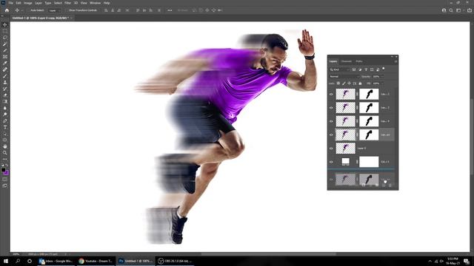Open the Window menu

[x=95, y=3]
